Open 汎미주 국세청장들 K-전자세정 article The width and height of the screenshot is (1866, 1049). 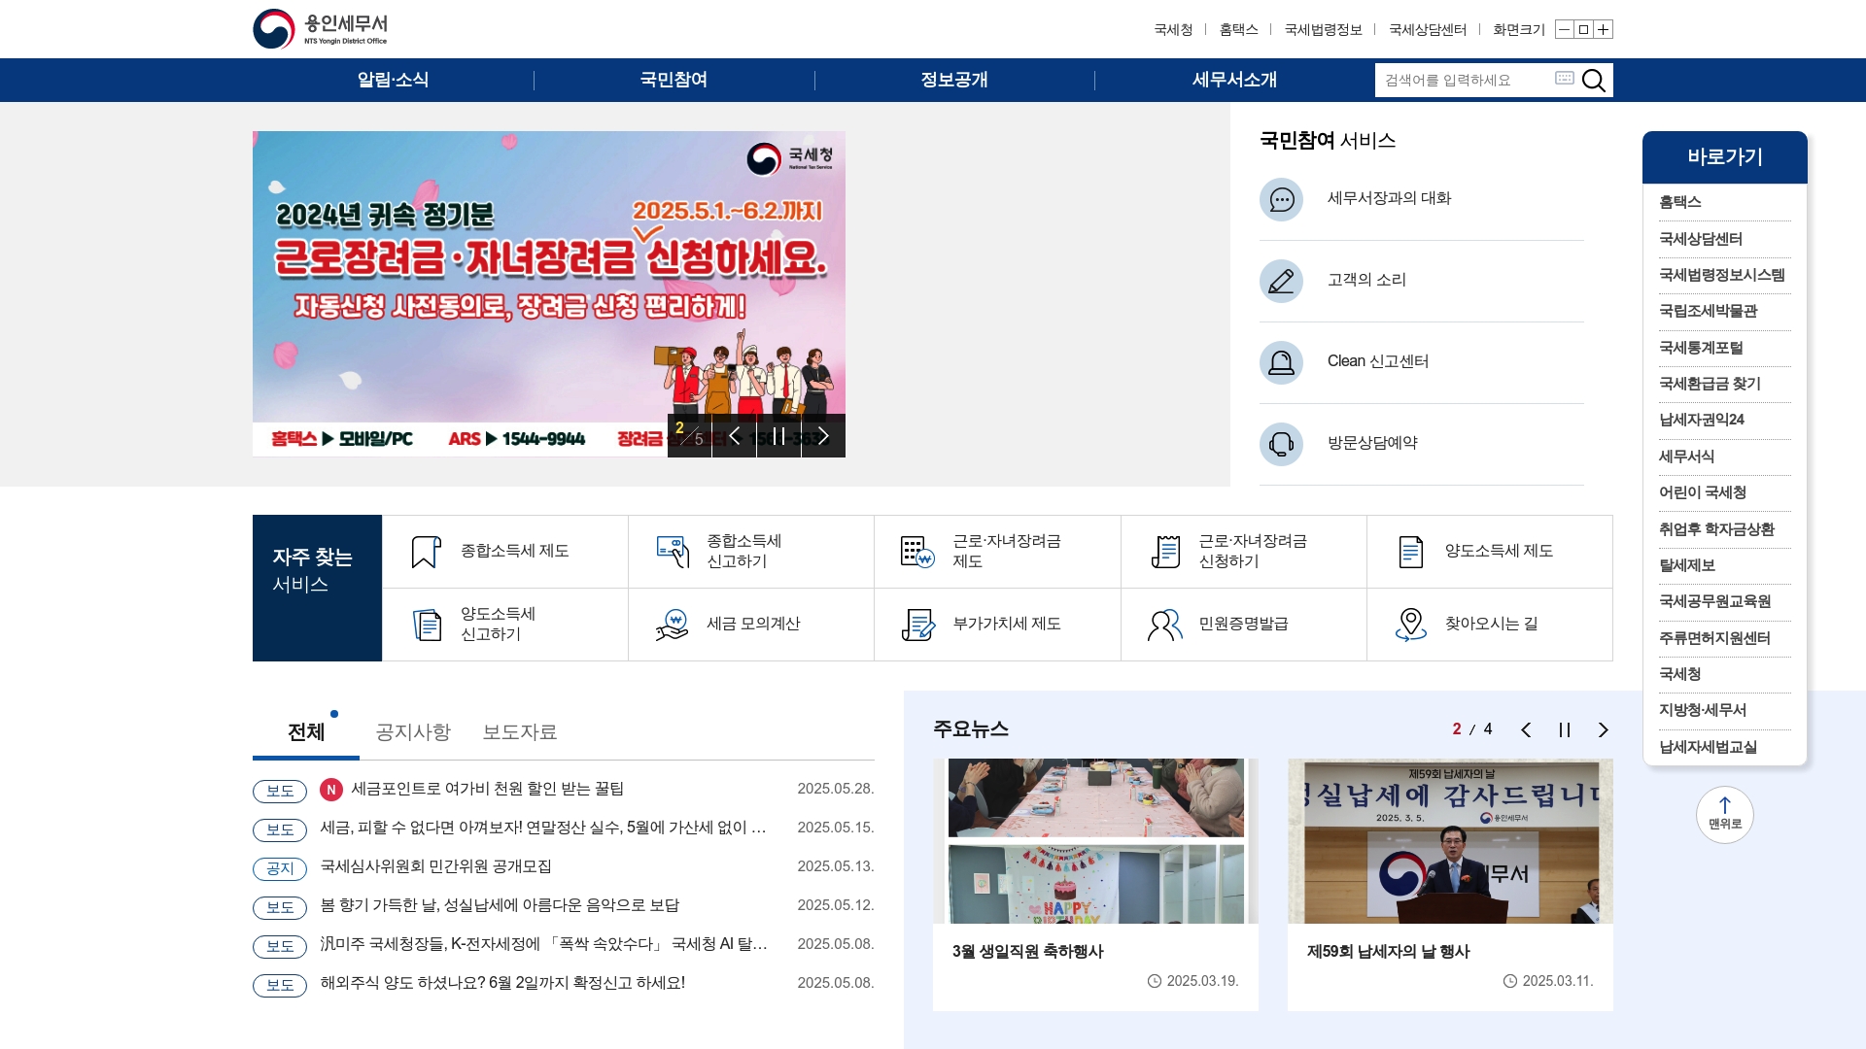click(543, 944)
